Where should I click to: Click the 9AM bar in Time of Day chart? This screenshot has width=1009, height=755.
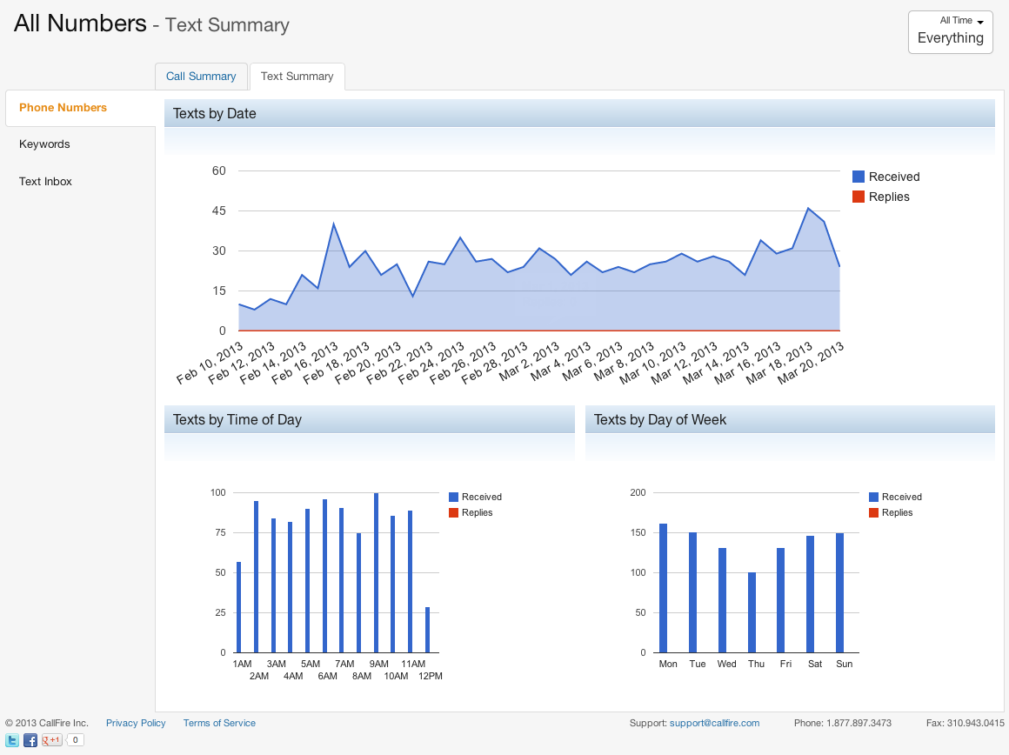[x=376, y=574]
